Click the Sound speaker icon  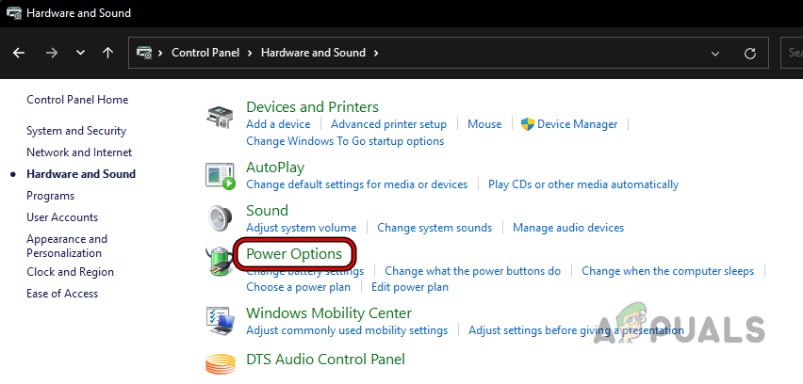pos(221,217)
